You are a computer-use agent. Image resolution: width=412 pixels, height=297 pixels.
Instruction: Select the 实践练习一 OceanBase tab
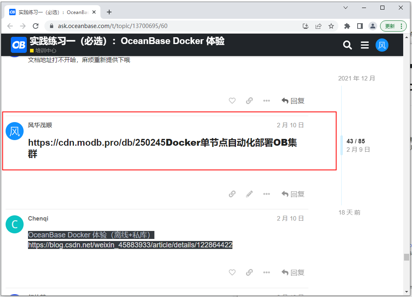tap(52, 12)
